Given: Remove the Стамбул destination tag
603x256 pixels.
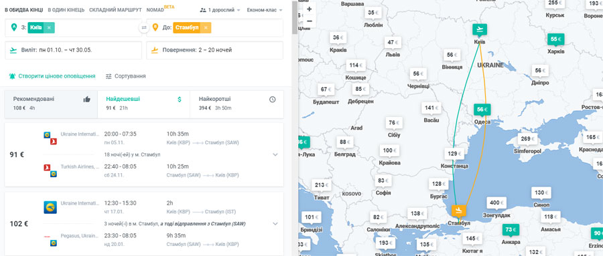Looking at the screenshot, I should tap(206, 27).
